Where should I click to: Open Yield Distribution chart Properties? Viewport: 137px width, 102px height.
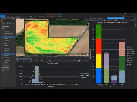(19, 61)
